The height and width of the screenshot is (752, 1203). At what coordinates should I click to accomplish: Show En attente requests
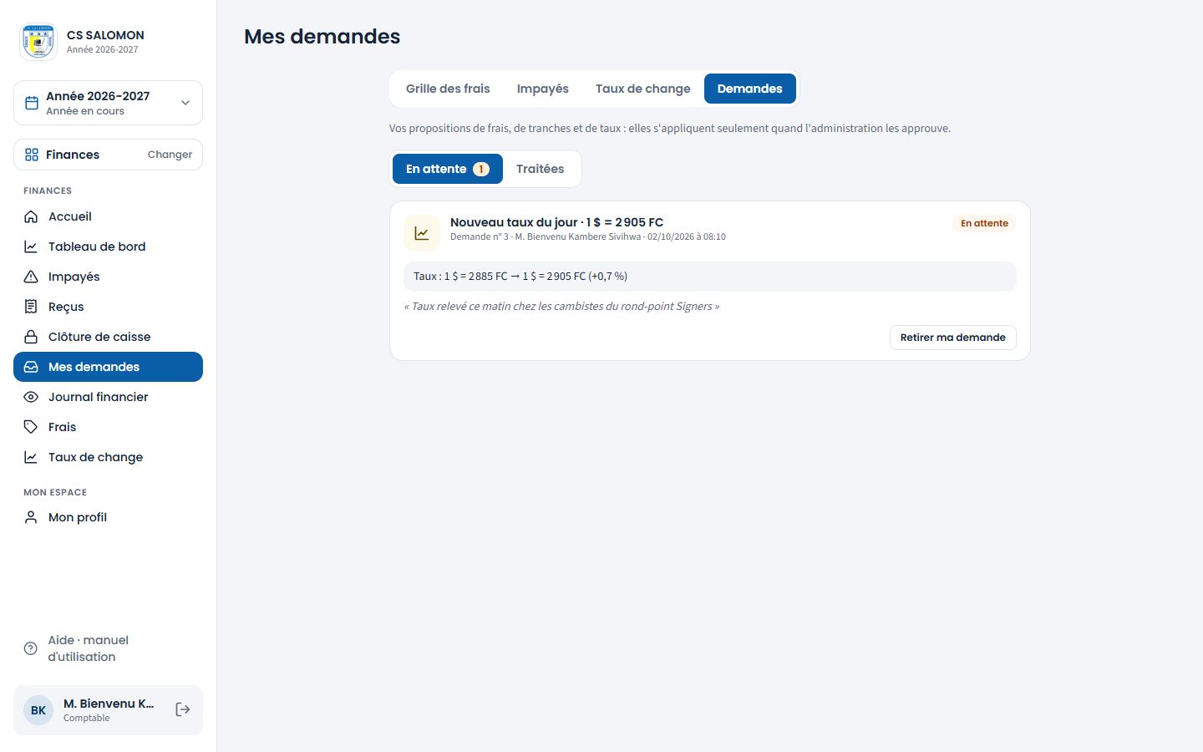448,169
